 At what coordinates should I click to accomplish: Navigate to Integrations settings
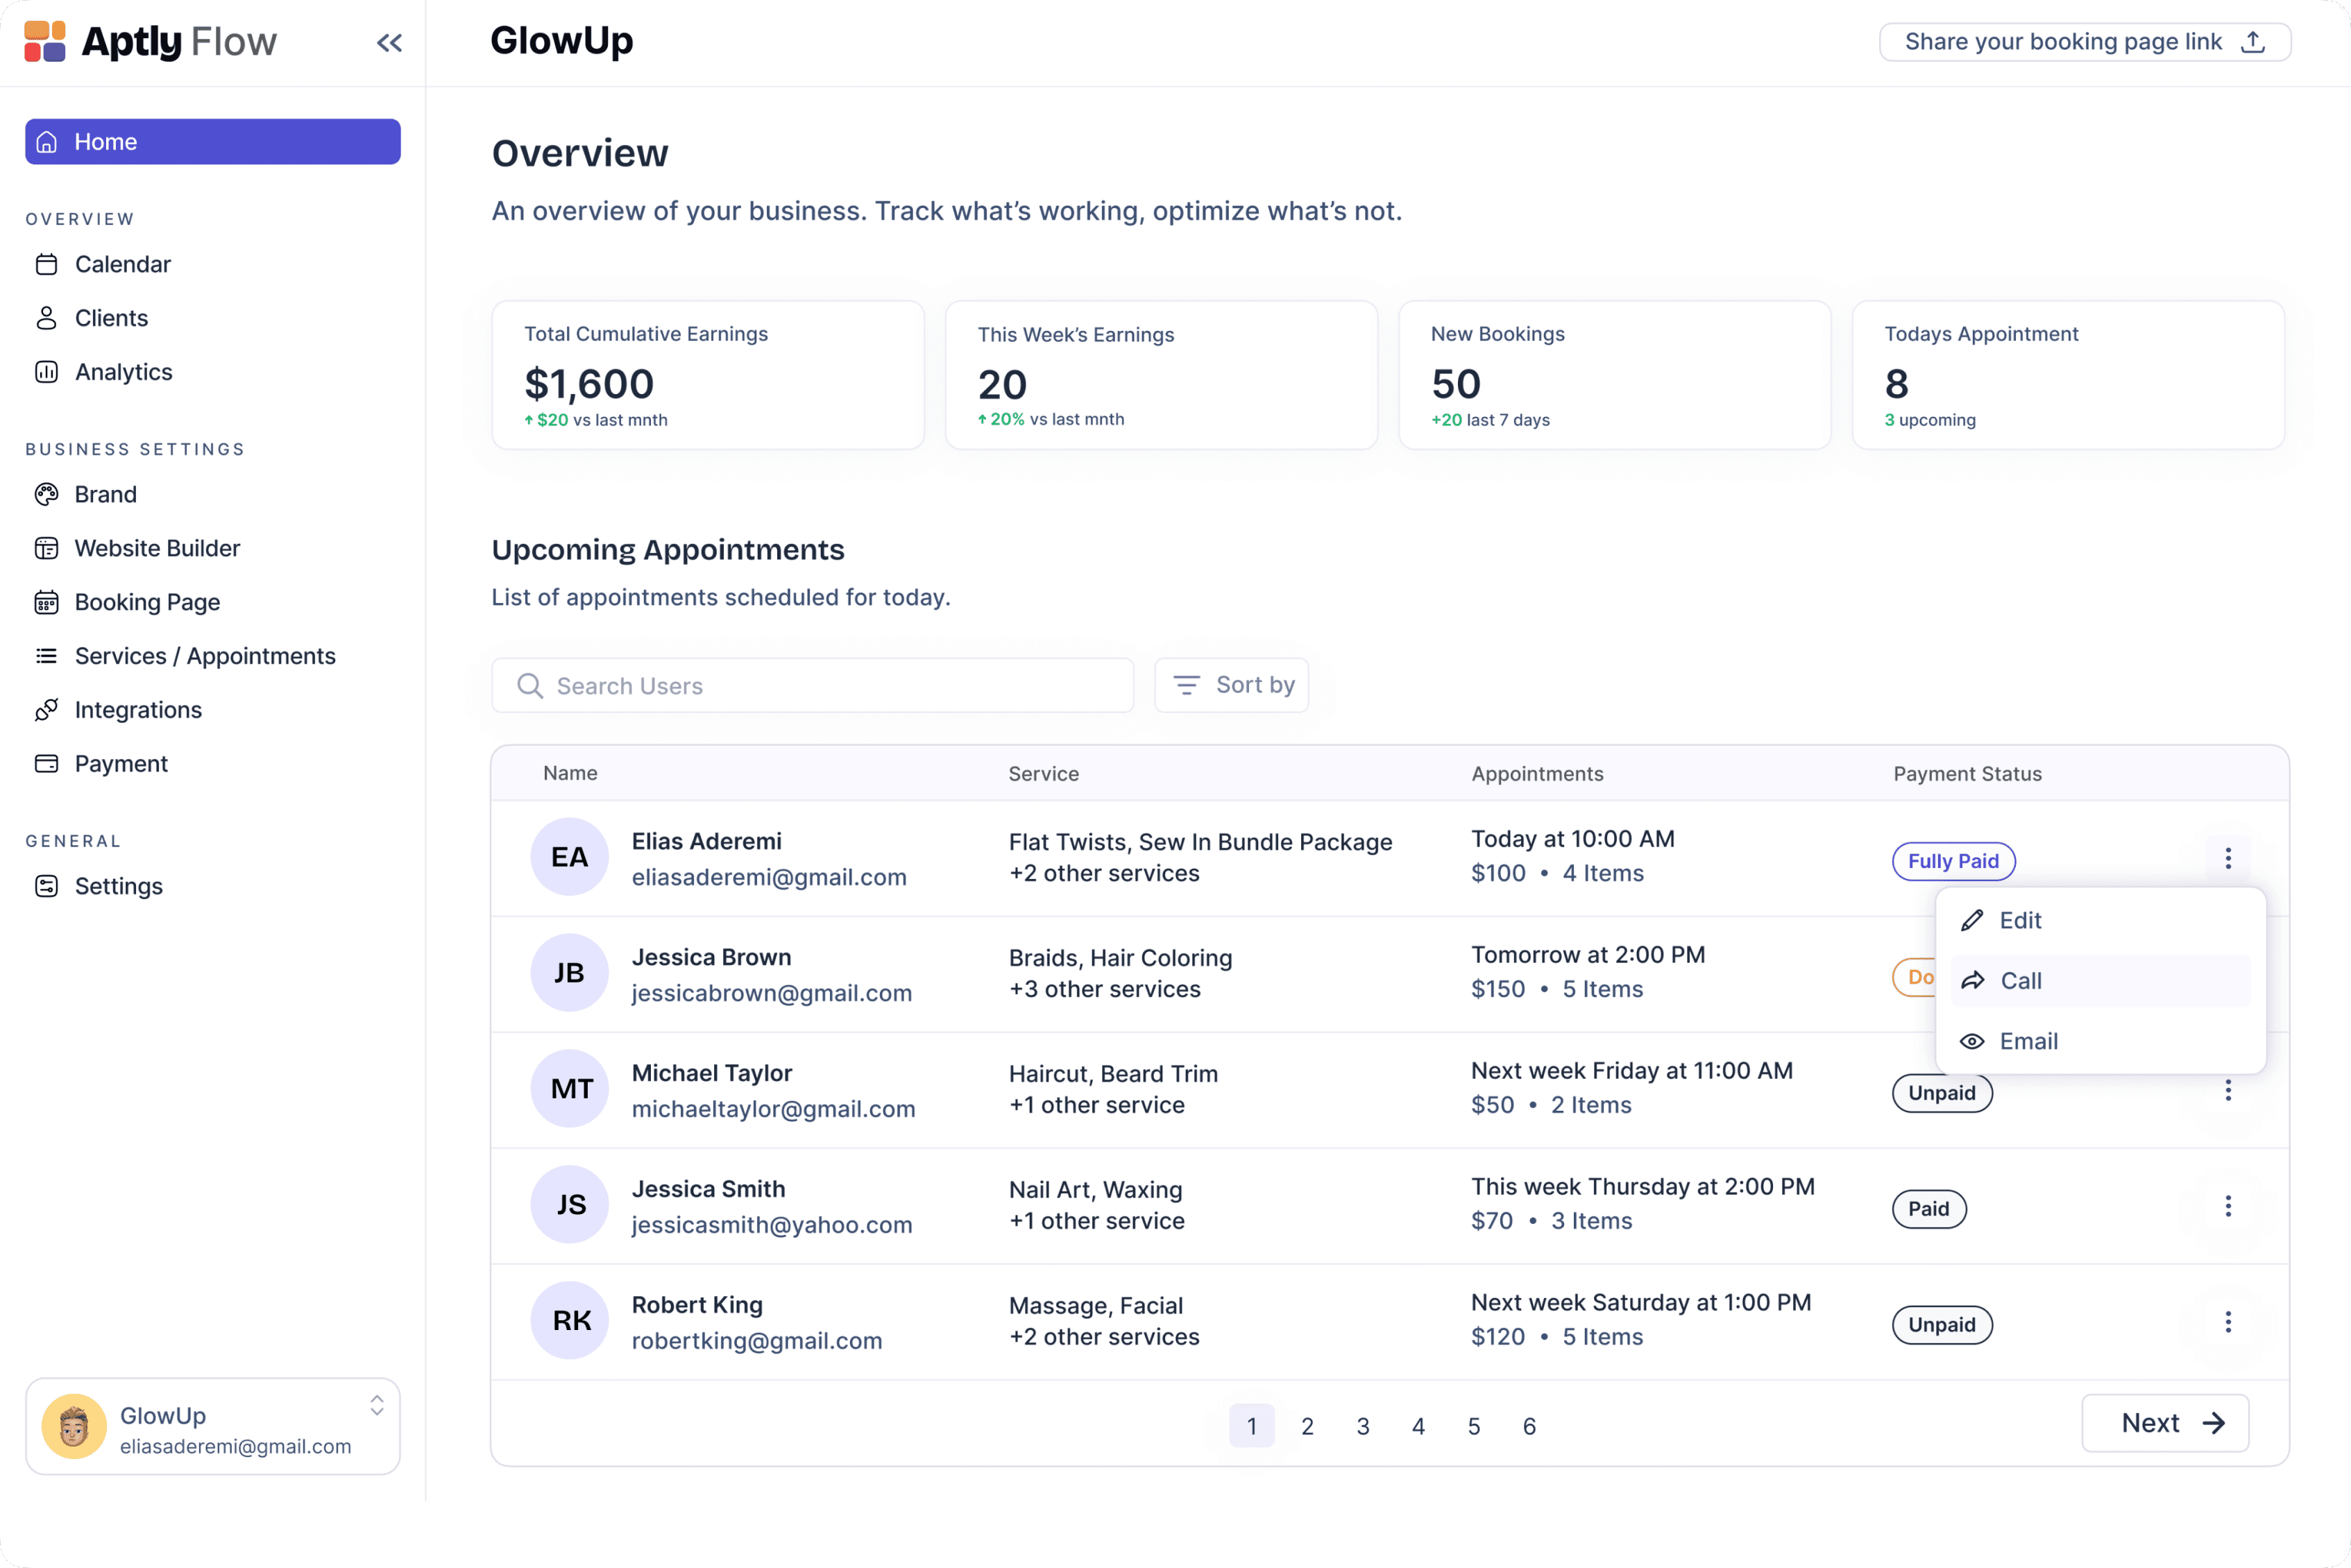coord(138,710)
